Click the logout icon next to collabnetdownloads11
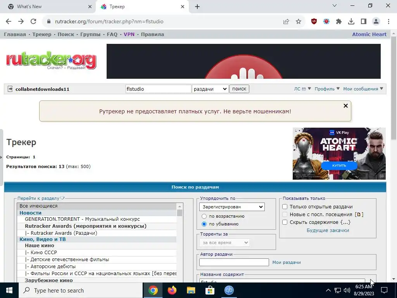This screenshot has width=397, height=298. click(10, 89)
